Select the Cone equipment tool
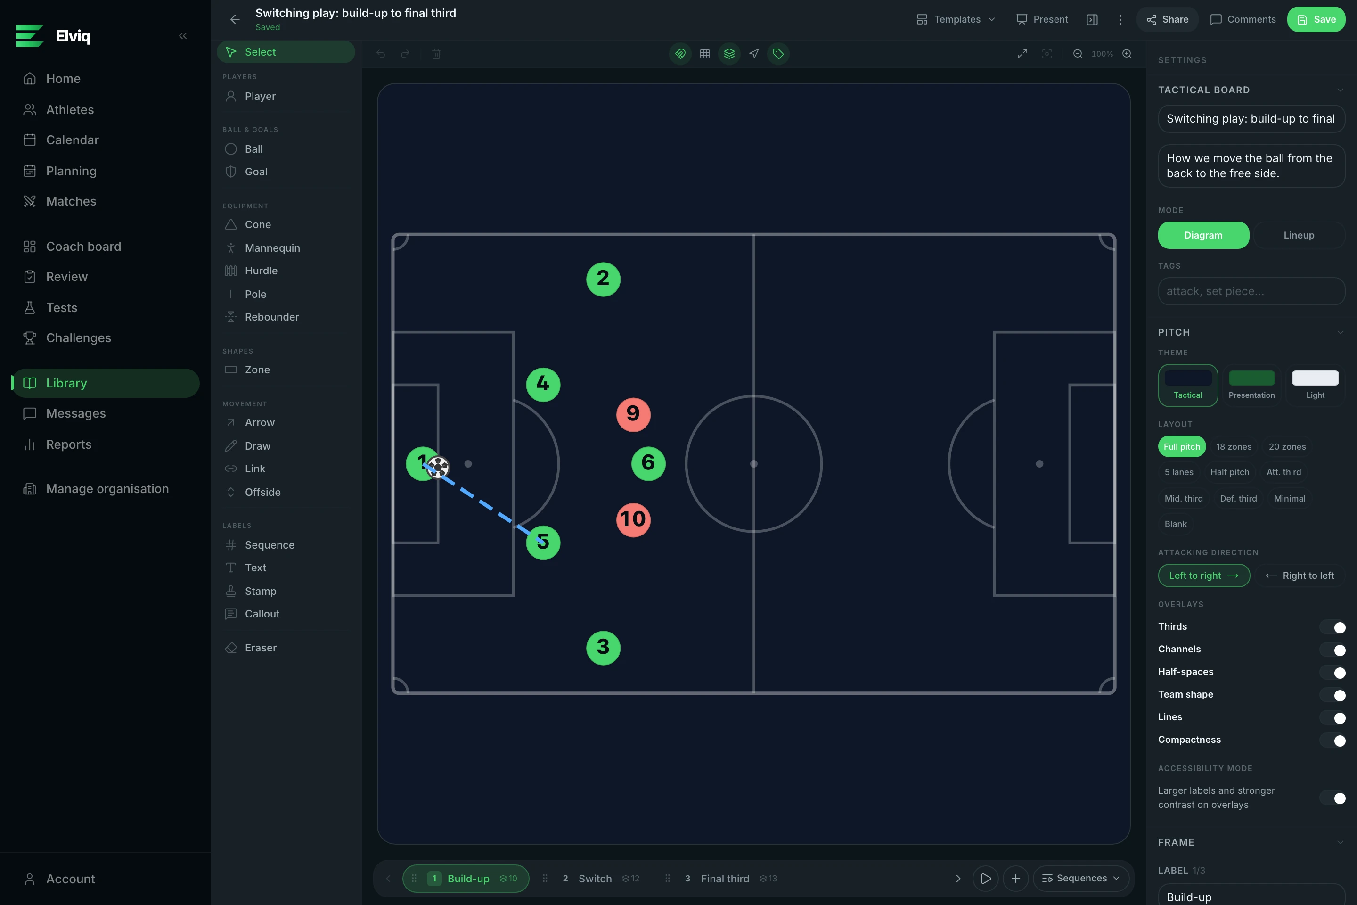Image resolution: width=1357 pixels, height=905 pixels. 286,224
